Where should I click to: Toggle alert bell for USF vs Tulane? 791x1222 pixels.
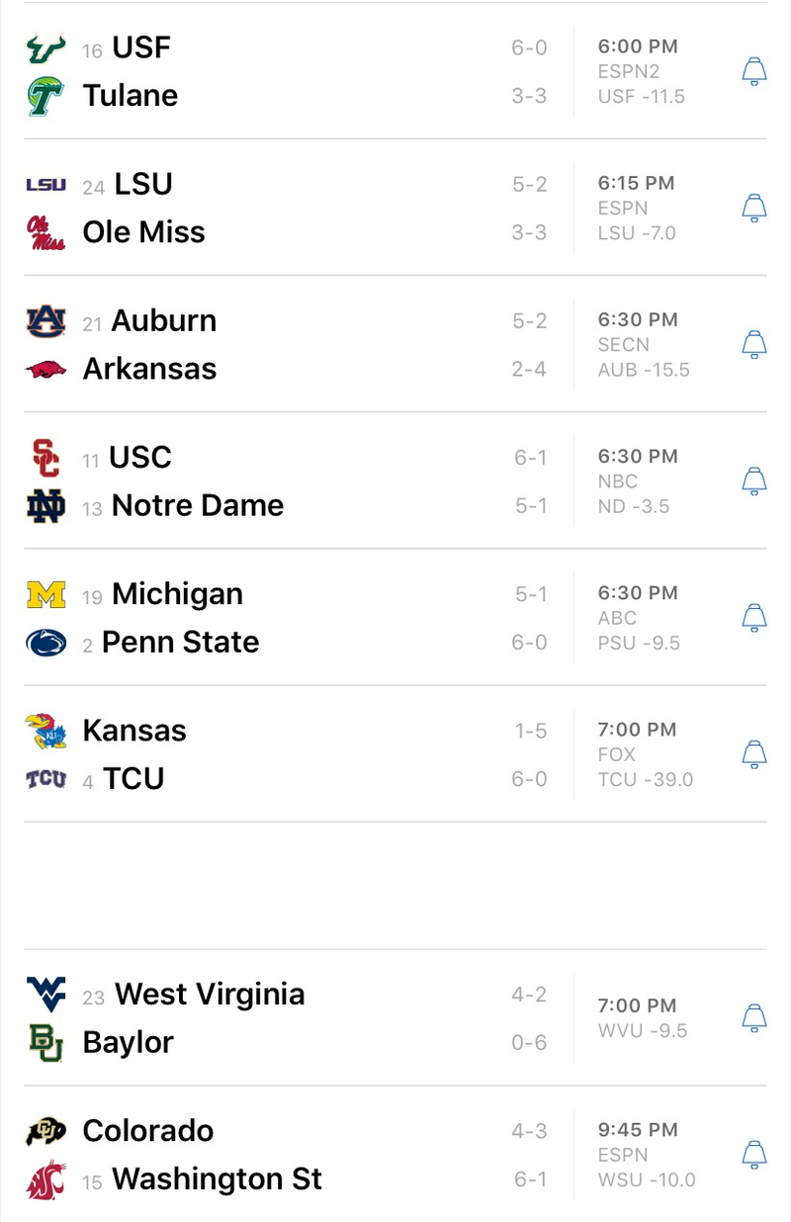coord(754,71)
